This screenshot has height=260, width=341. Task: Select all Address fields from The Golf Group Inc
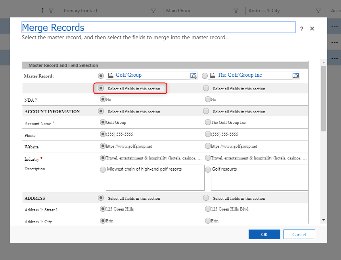point(206,198)
